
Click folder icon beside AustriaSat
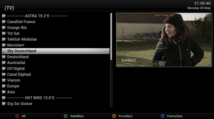click(x=4, y=63)
